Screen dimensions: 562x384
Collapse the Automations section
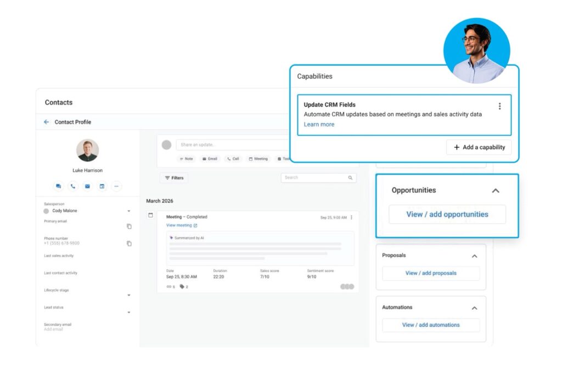[475, 308]
